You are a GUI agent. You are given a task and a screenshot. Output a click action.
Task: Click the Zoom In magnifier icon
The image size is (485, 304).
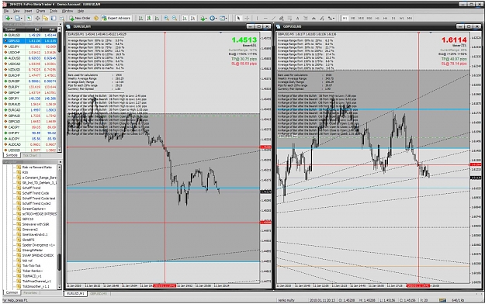pyautogui.click(x=166, y=19)
